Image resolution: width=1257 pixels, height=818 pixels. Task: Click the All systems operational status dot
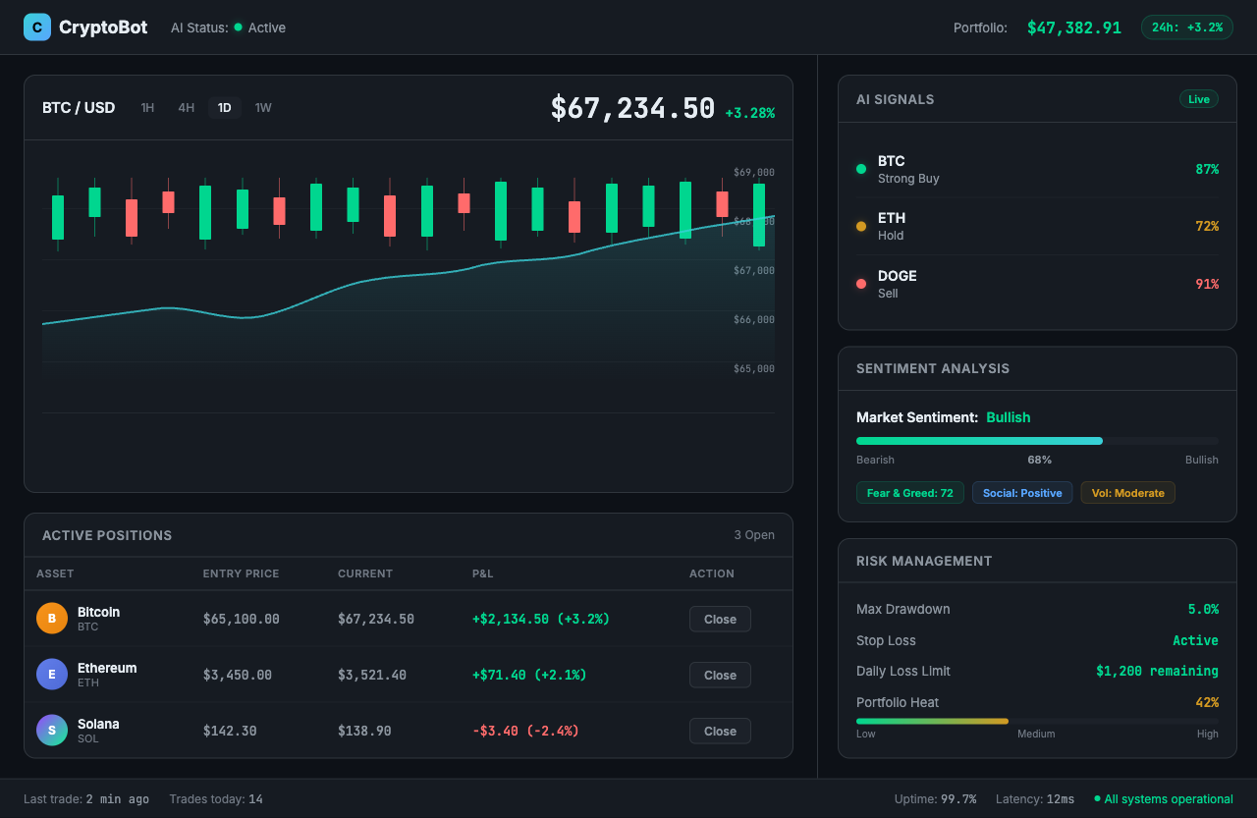pyautogui.click(x=1100, y=799)
